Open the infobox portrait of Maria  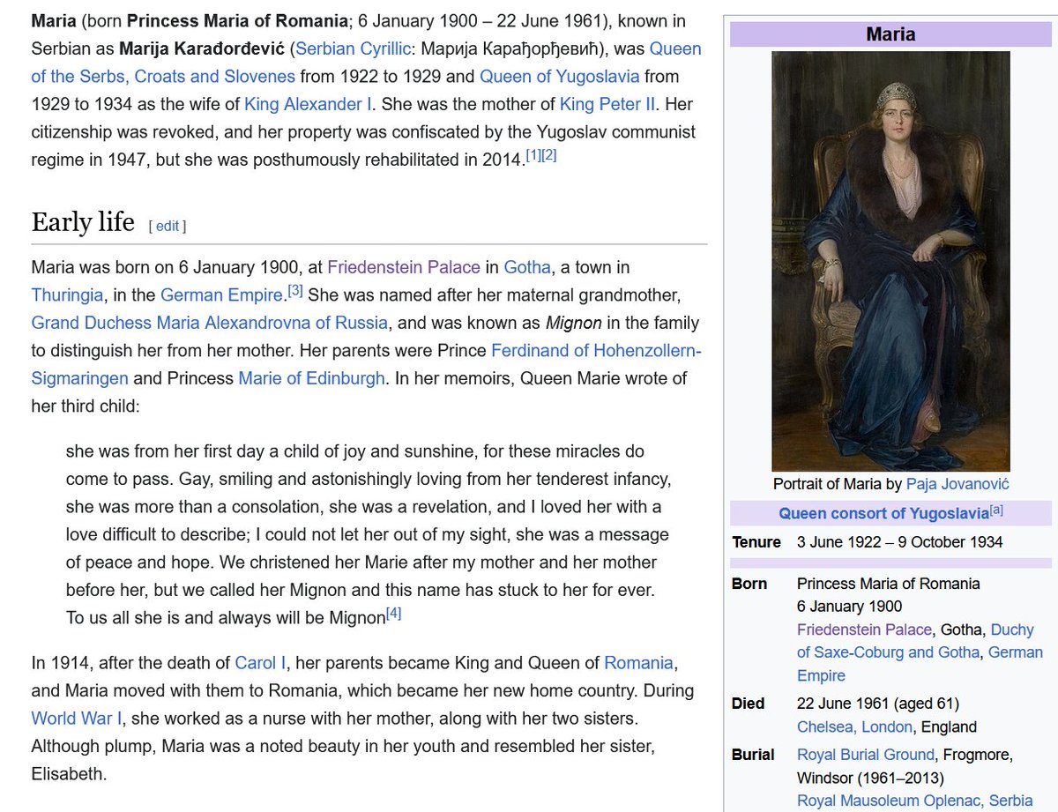[890, 261]
